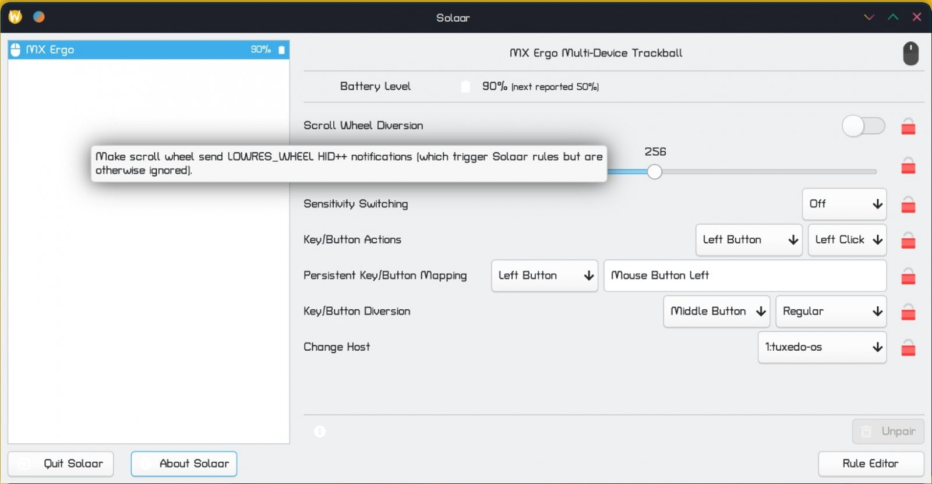
Task: Toggle the Scroll Wheel Diversion switch
Action: click(863, 126)
